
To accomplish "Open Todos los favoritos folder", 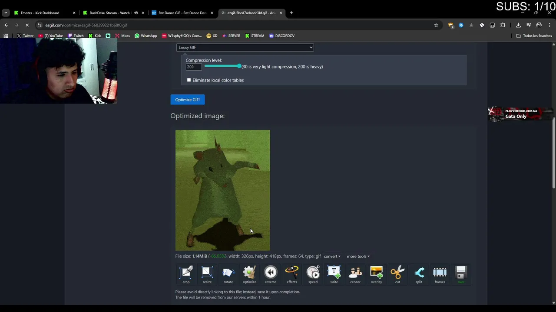I will click(534, 36).
